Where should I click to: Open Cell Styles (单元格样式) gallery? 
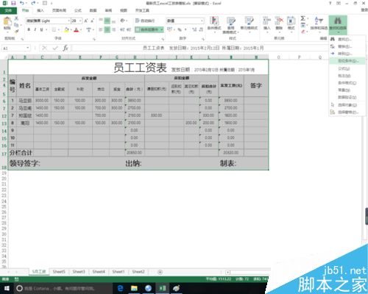[x=249, y=24]
